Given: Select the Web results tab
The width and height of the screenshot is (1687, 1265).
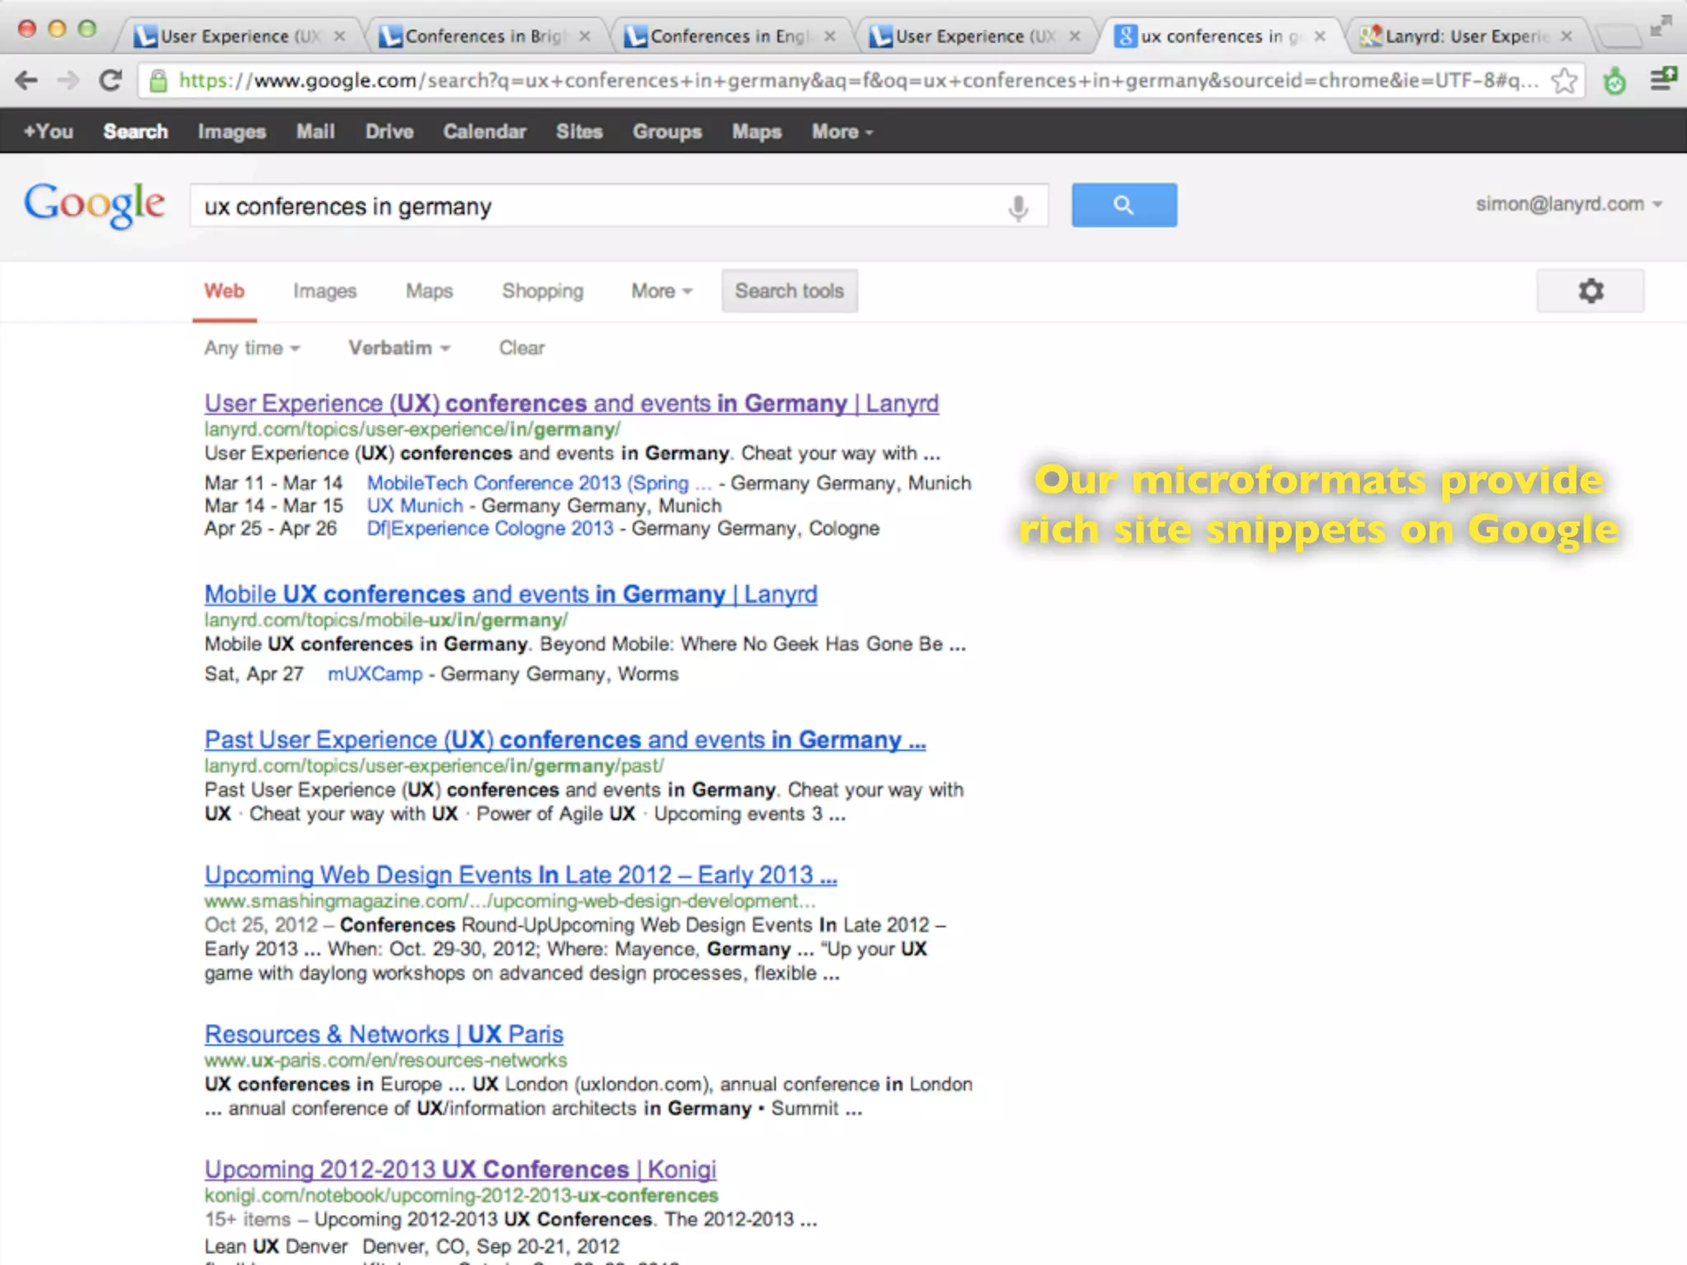Looking at the screenshot, I should tap(224, 291).
